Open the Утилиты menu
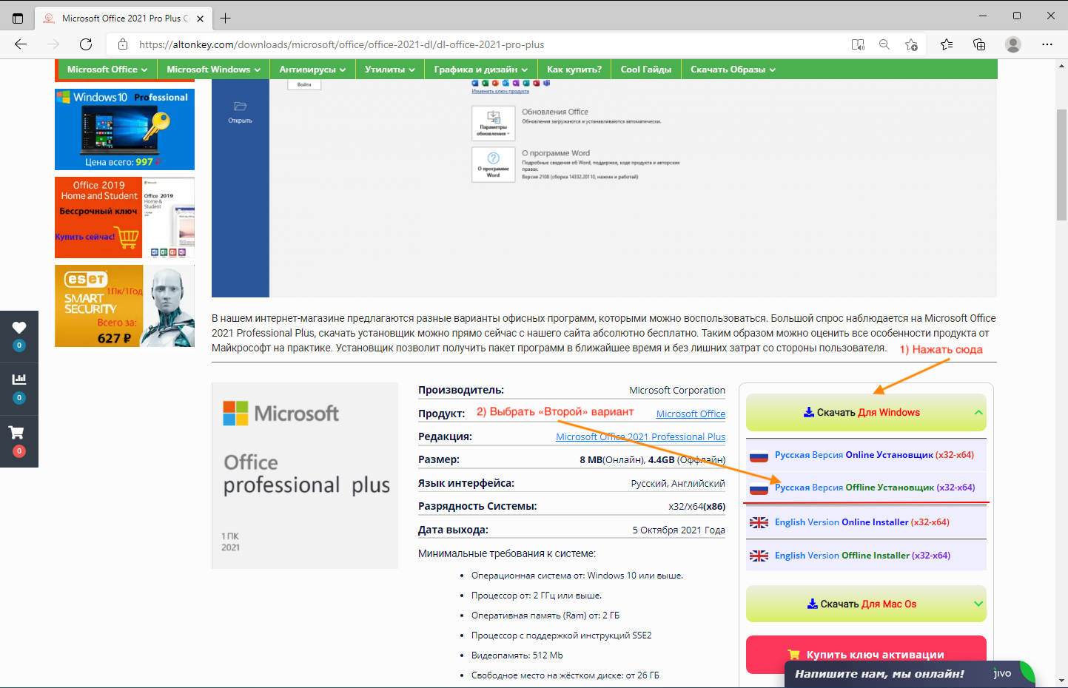1068x688 pixels. click(389, 70)
